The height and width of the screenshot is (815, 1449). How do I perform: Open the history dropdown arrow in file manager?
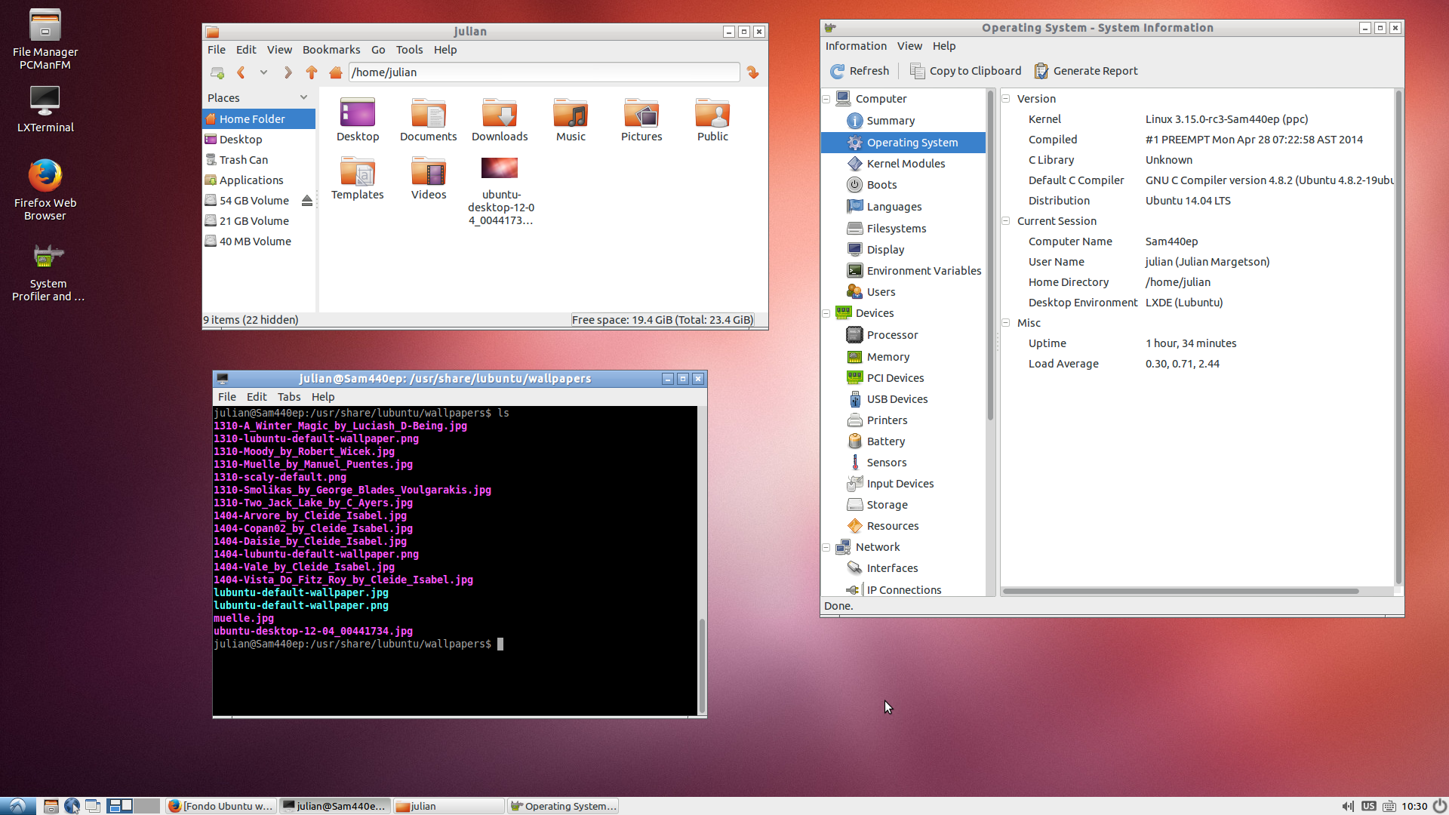click(263, 72)
